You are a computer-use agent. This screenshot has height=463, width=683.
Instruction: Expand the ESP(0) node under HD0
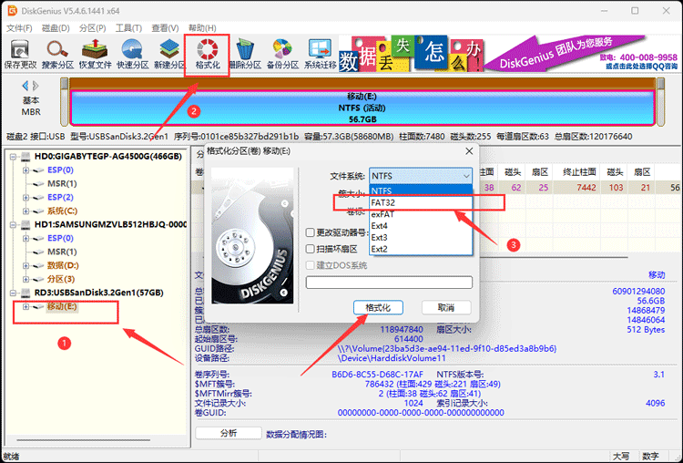[x=25, y=170]
